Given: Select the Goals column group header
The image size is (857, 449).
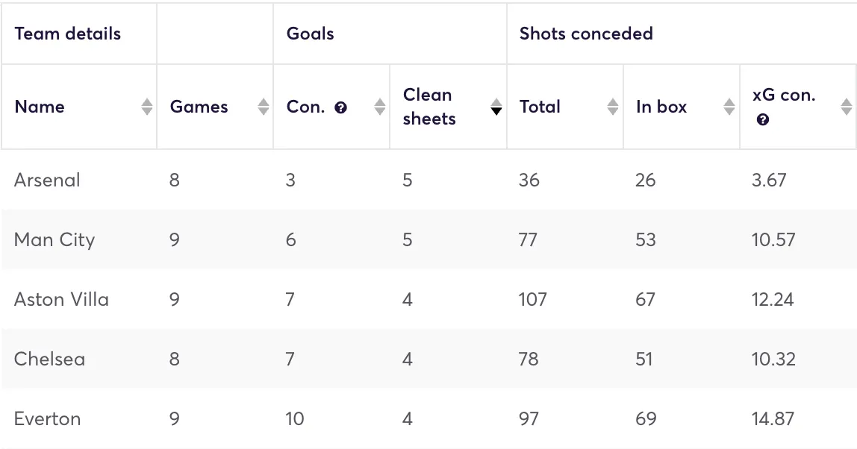Looking at the screenshot, I should coord(310,34).
